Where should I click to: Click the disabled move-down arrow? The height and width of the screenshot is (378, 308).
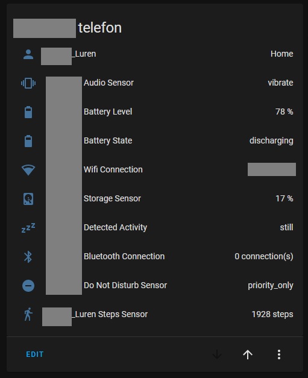(x=217, y=354)
